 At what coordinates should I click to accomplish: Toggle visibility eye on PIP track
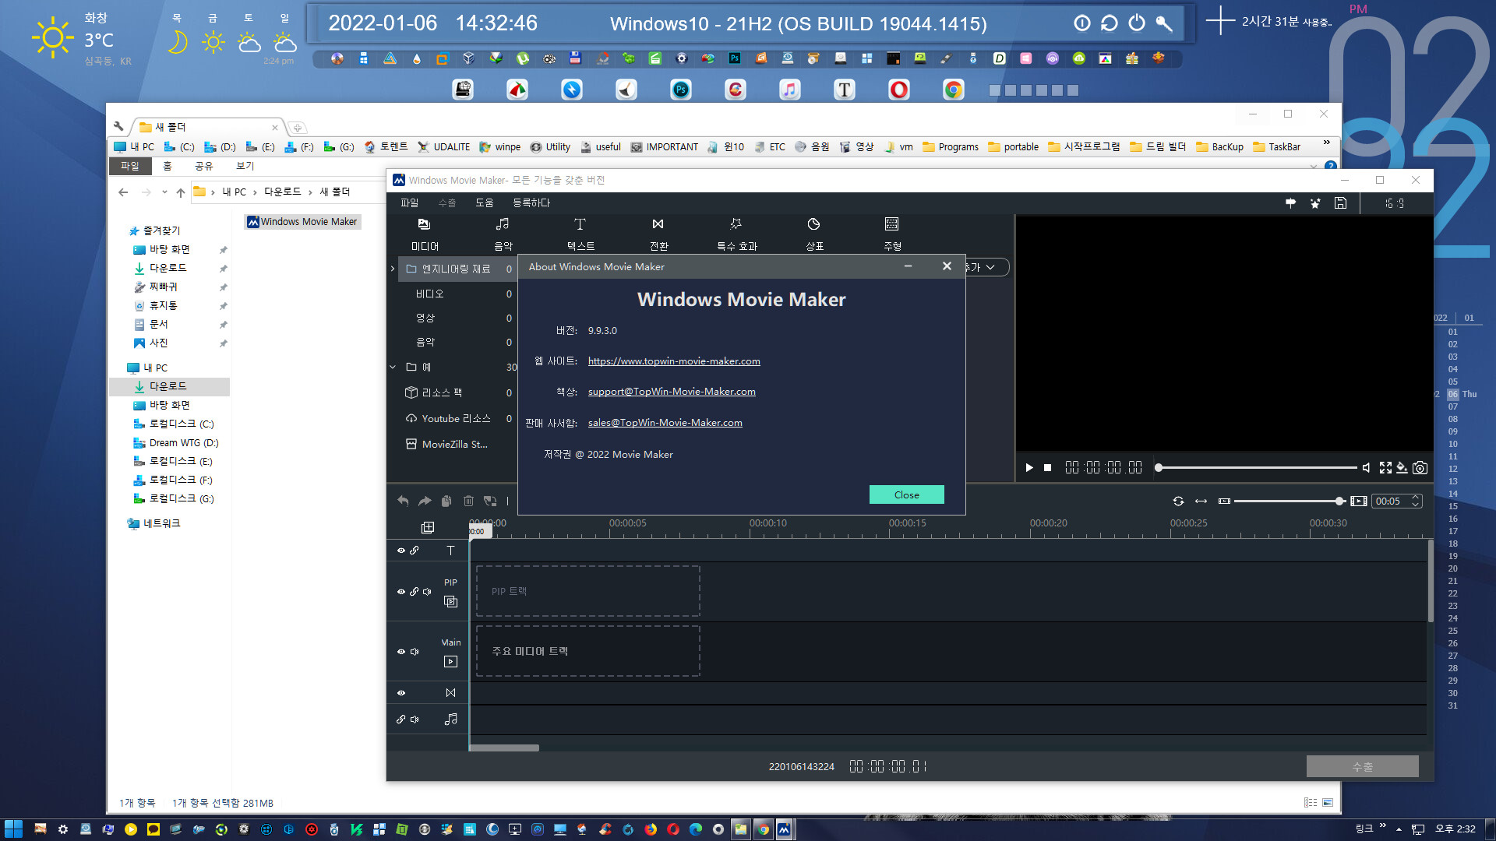401,592
